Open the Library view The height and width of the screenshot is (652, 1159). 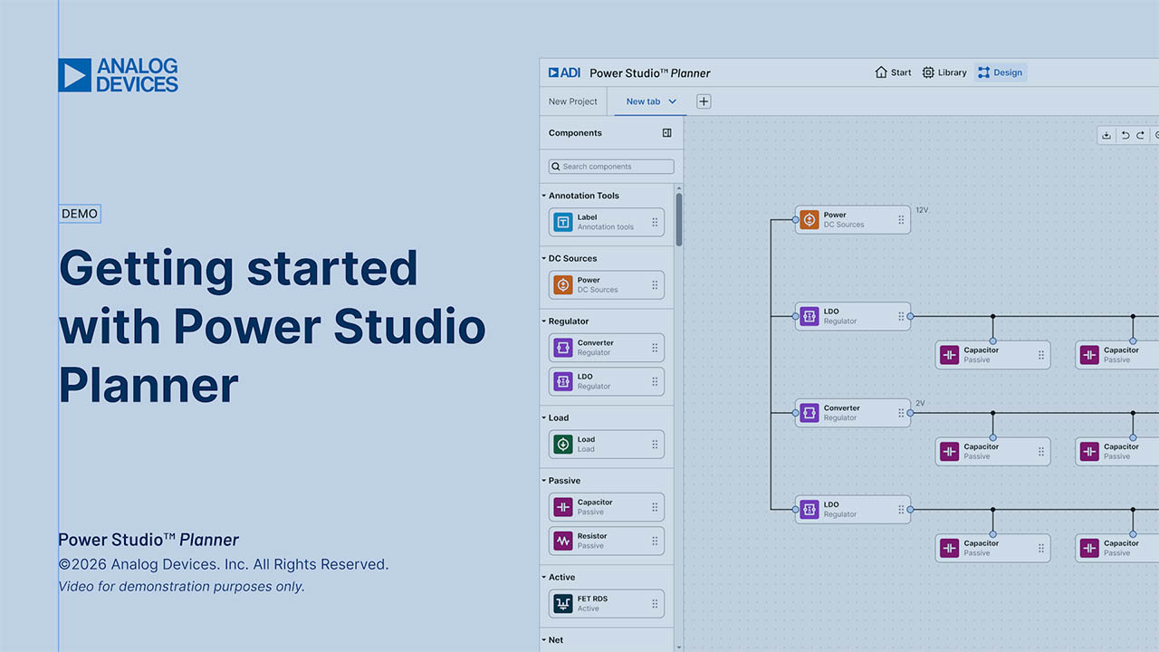click(x=944, y=72)
